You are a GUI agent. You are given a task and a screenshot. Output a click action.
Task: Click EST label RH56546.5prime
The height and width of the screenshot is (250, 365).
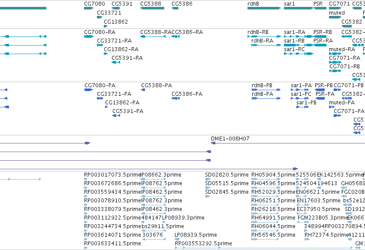coord(273,235)
